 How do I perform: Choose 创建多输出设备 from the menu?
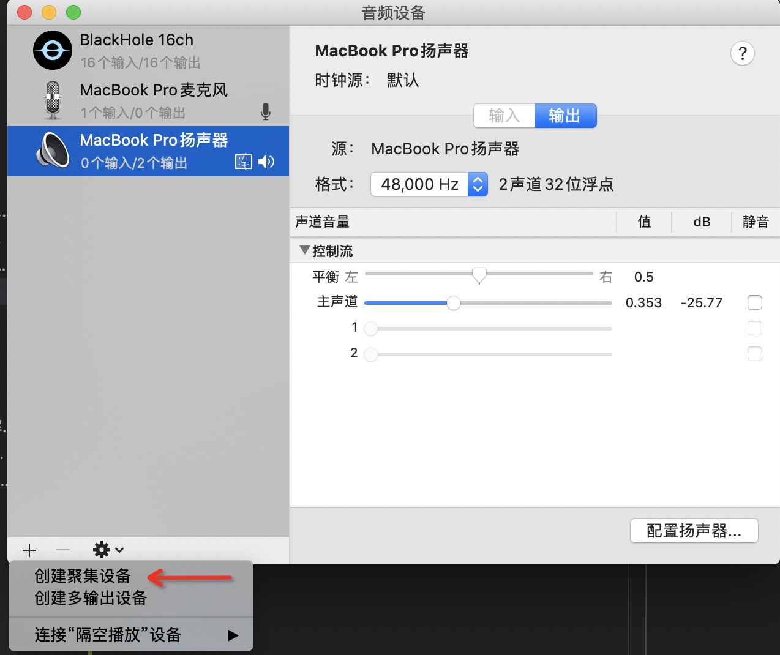tap(91, 598)
